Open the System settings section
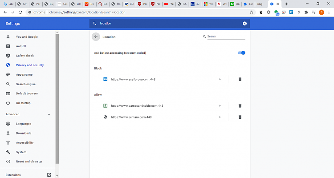 pyautogui.click(x=21, y=152)
